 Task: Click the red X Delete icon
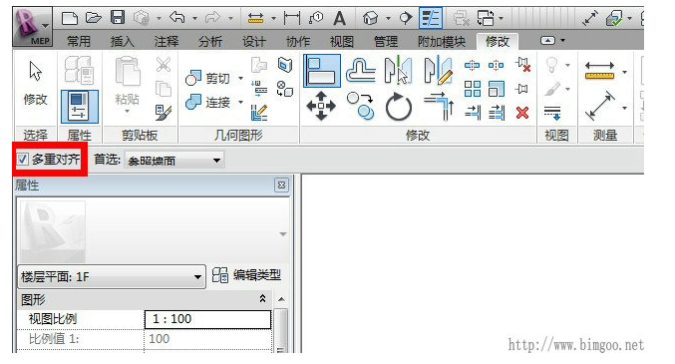pos(522,113)
